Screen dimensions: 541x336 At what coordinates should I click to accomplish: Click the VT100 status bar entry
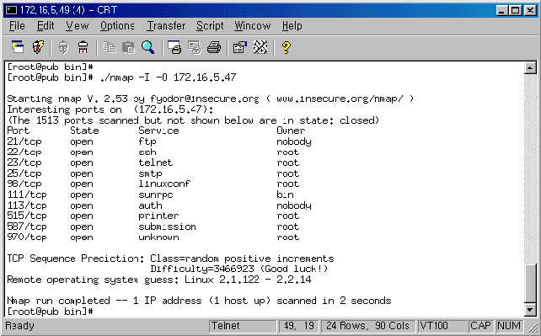click(x=442, y=326)
